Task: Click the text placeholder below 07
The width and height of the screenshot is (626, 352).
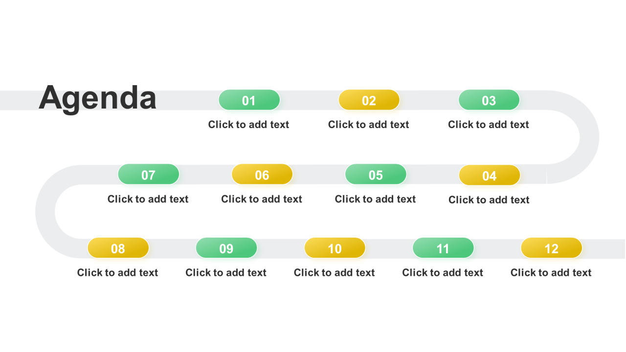Action: pos(148,199)
